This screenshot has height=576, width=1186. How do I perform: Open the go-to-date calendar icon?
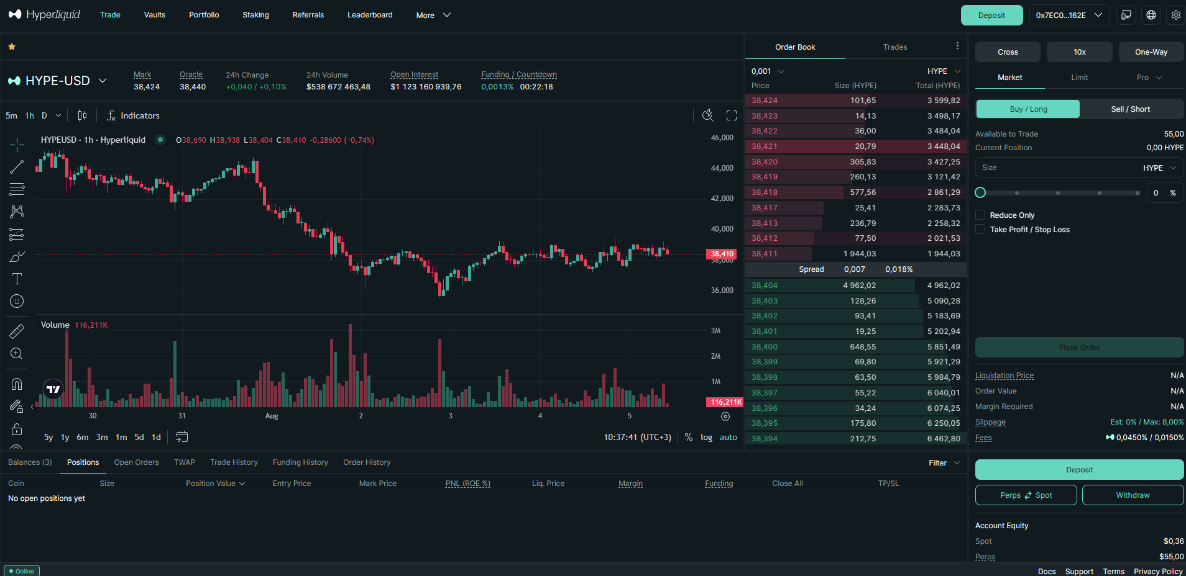182,437
